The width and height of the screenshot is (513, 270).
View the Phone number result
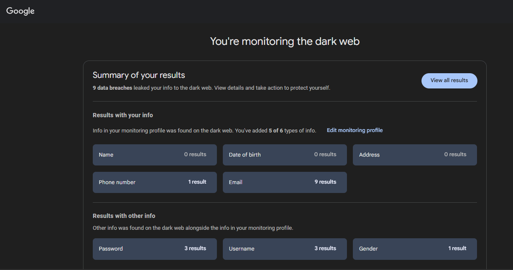pos(155,182)
